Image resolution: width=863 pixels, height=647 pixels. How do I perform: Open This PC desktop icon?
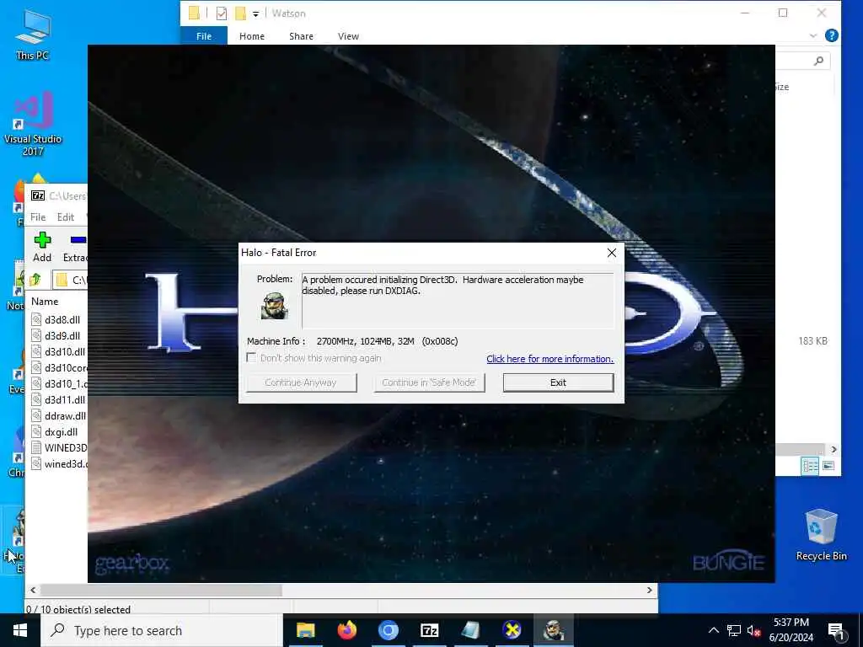coord(33,35)
